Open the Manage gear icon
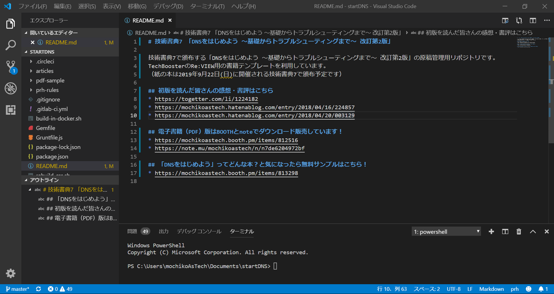Screen dimensions: 554x294 pyautogui.click(x=11, y=273)
